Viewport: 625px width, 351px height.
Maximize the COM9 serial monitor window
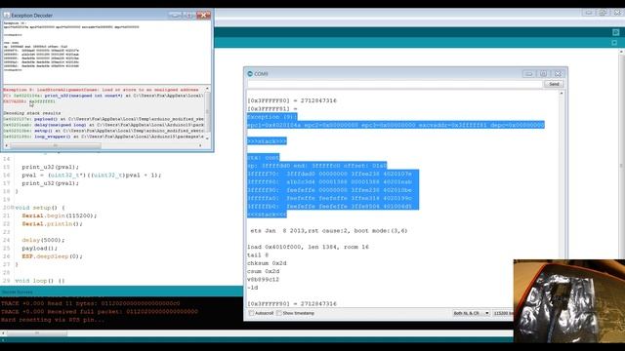click(x=543, y=74)
